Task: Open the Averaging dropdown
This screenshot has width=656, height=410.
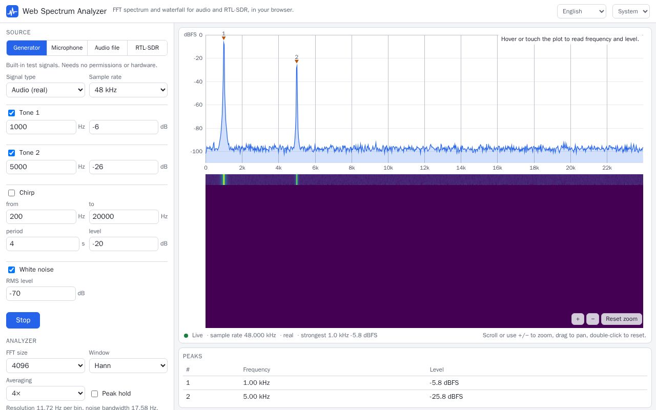Action: [46, 394]
